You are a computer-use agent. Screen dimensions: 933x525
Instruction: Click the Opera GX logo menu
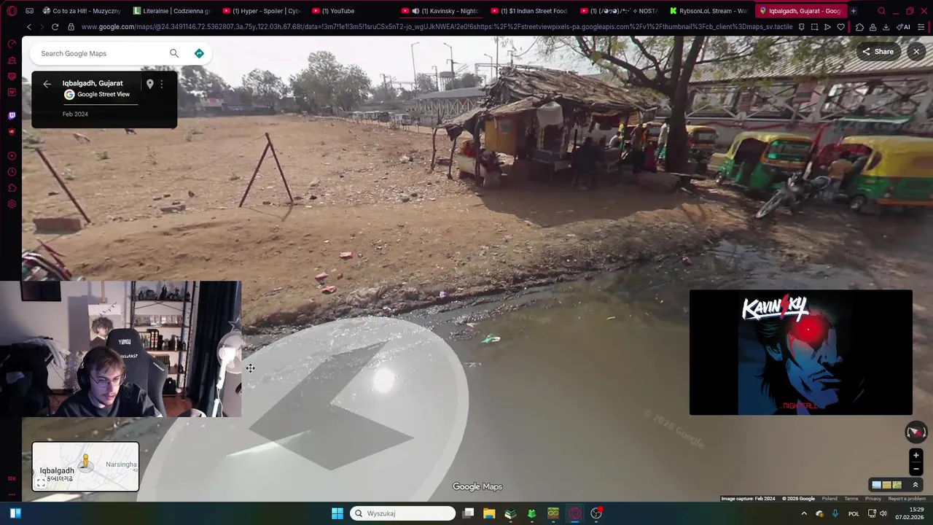coord(12,11)
